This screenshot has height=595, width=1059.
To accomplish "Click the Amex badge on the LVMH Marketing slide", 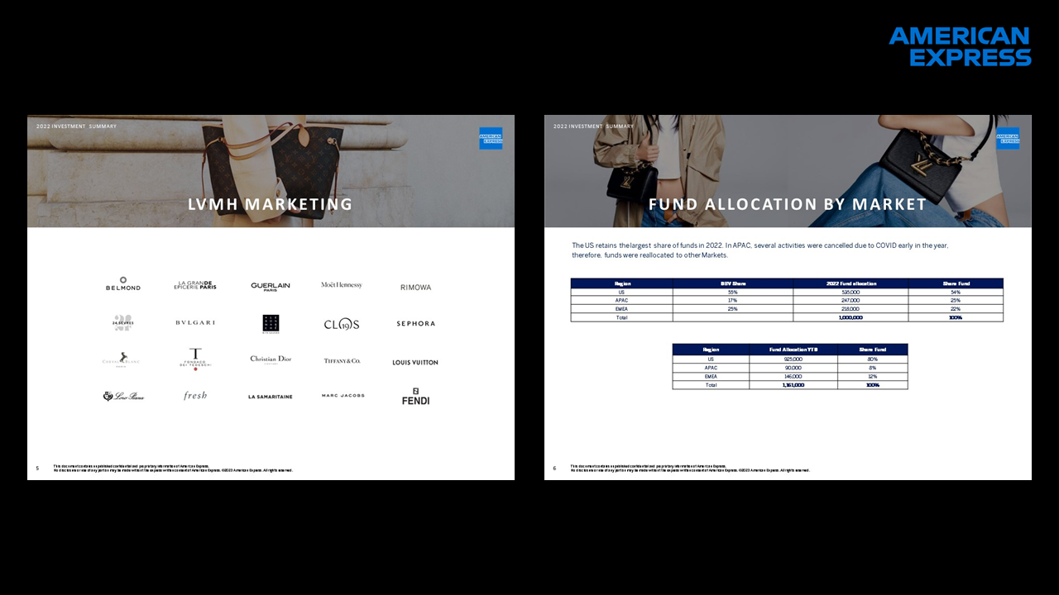I will [491, 138].
